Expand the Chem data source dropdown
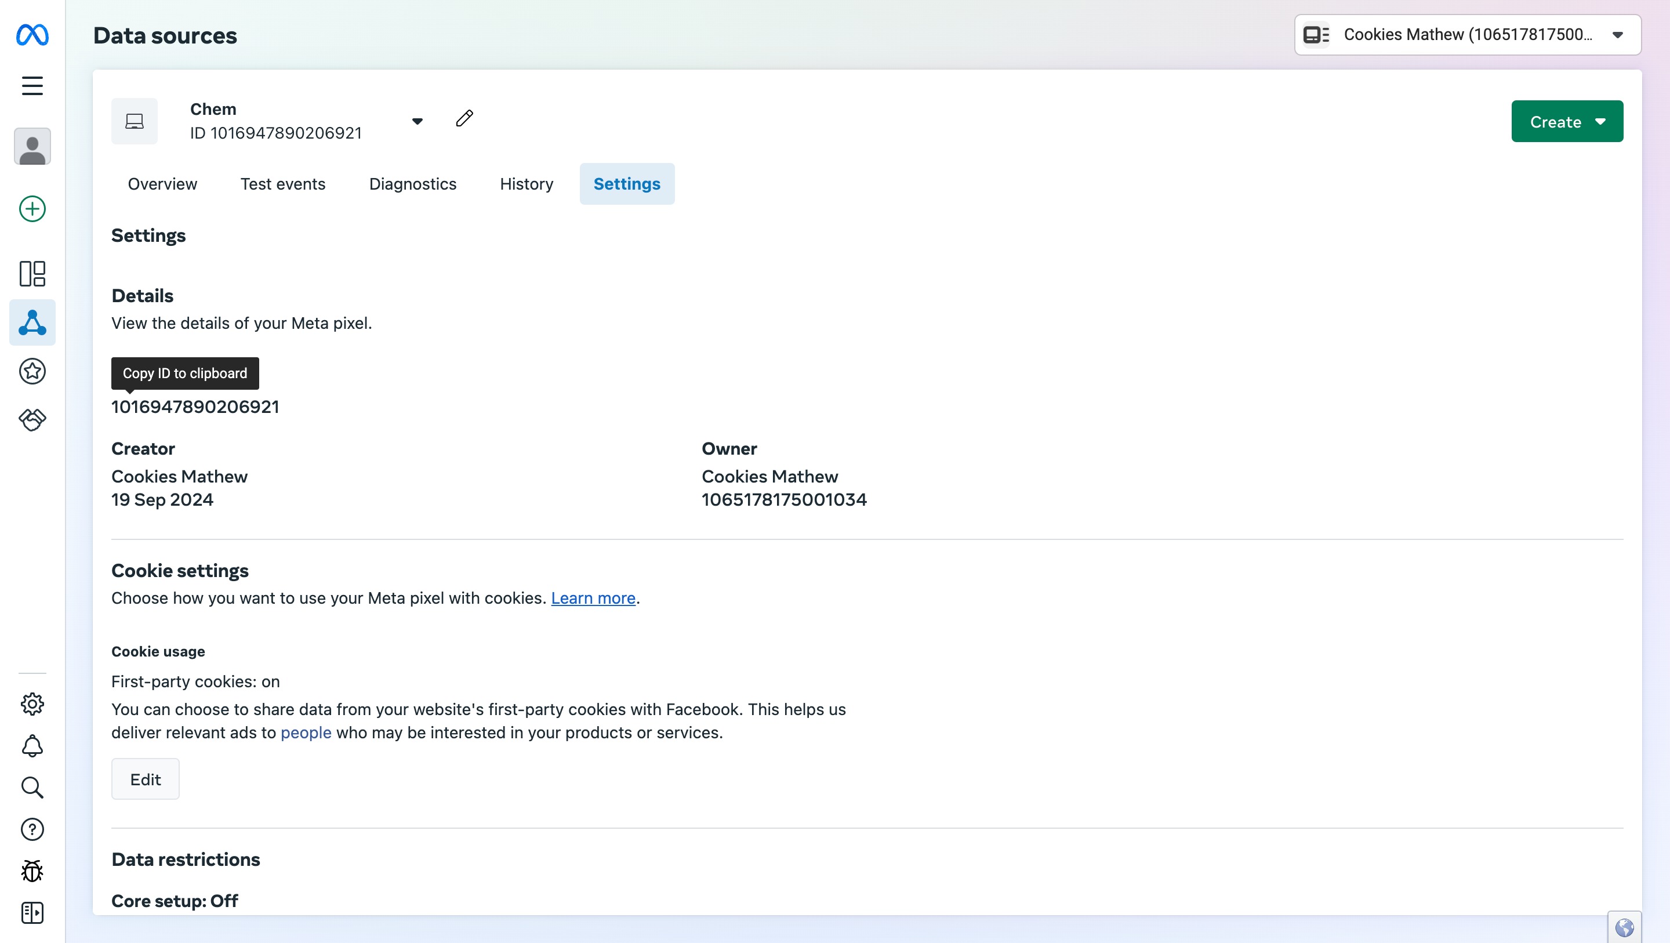The image size is (1670, 943). click(417, 121)
